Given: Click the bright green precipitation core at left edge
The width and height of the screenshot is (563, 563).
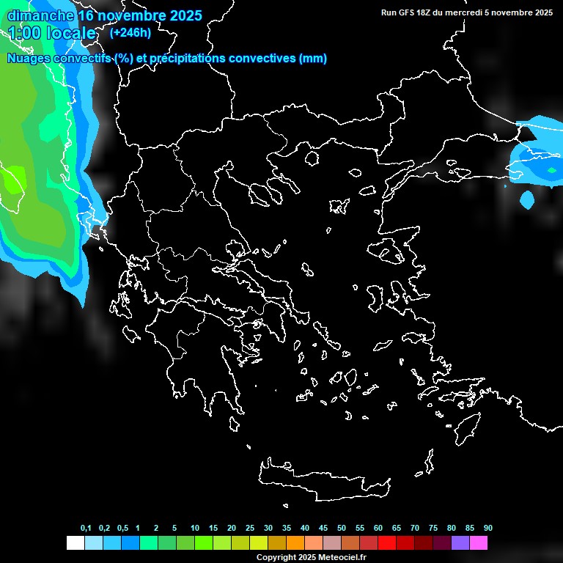Looking at the screenshot, I should coord(11,178).
